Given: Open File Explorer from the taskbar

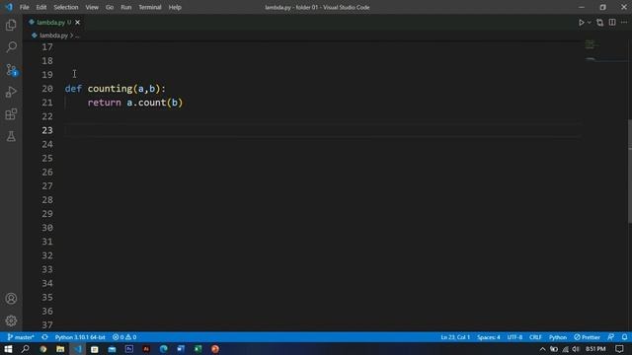Looking at the screenshot, I should point(60,349).
